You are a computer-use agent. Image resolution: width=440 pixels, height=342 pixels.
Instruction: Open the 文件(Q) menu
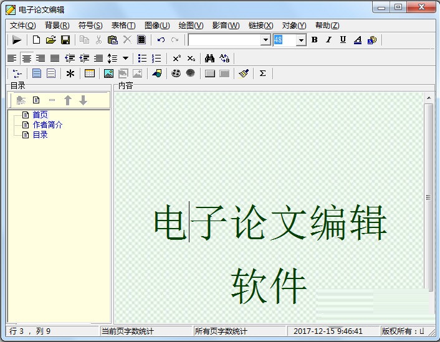22,26
